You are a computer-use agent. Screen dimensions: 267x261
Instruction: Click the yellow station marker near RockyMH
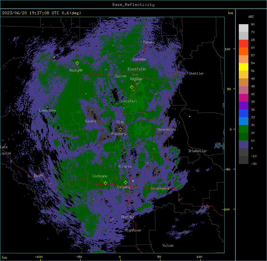click(x=77, y=63)
